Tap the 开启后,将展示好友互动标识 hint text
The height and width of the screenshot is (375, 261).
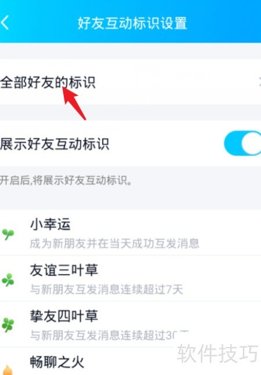(66, 180)
